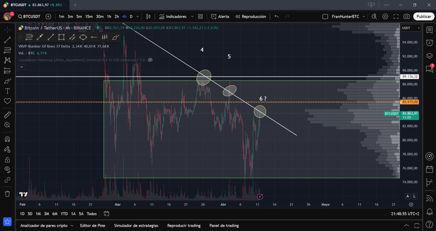
Task: Toggle logarithmic scale with the L button
Action: pyautogui.click(x=415, y=196)
